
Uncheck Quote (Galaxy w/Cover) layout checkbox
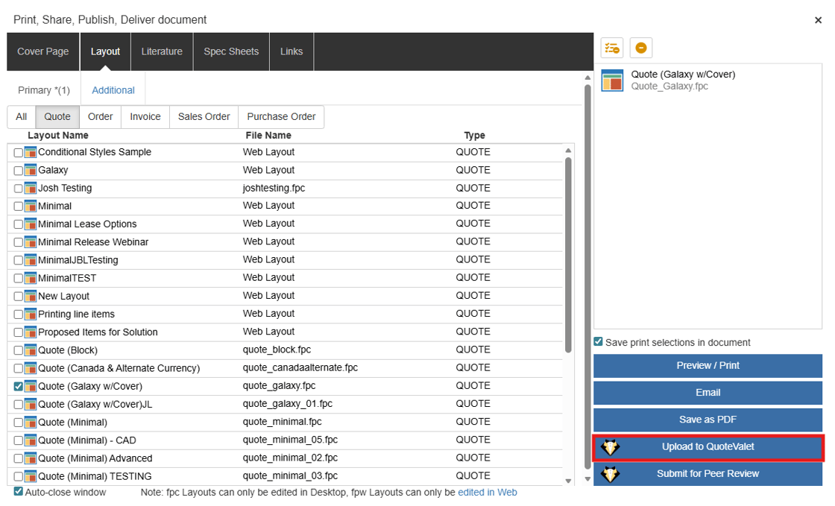19,387
